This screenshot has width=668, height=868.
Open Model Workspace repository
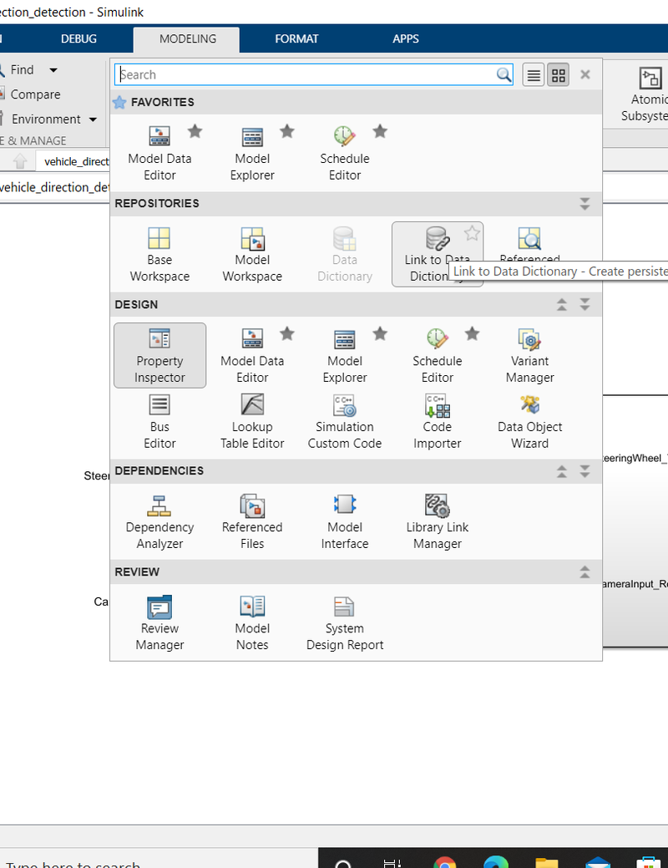252,255
